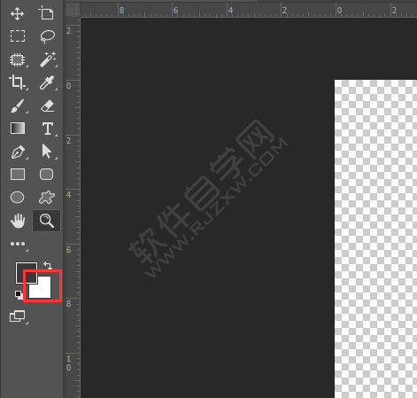Select the Horizontal Type tool
The width and height of the screenshot is (417, 398).
click(48, 129)
